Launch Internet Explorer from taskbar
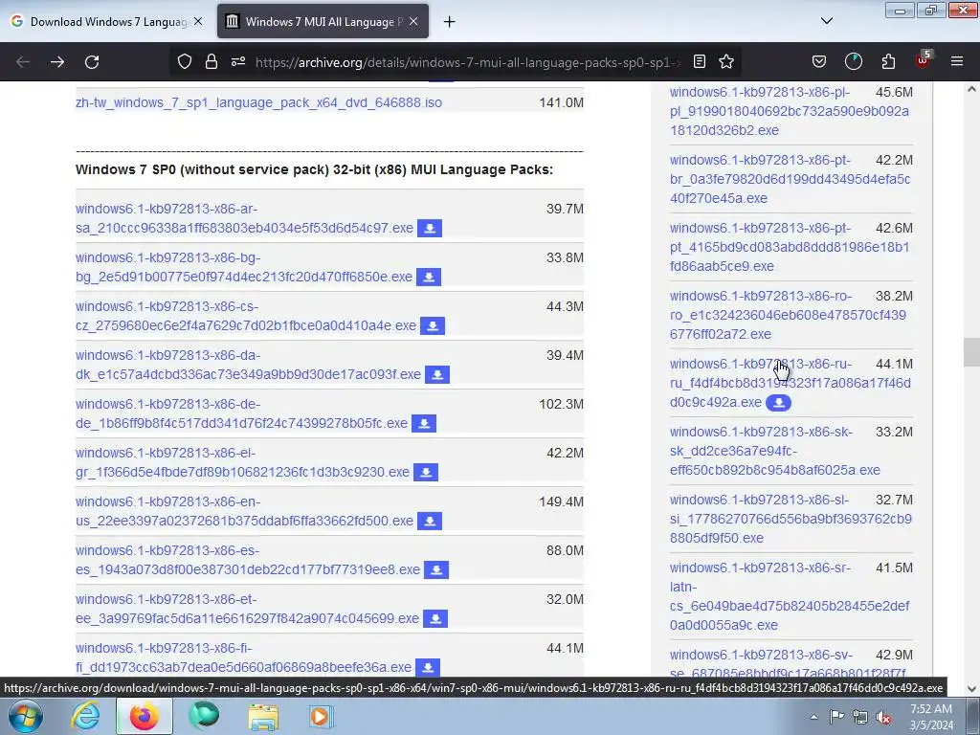This screenshot has width=980, height=735. point(85,716)
